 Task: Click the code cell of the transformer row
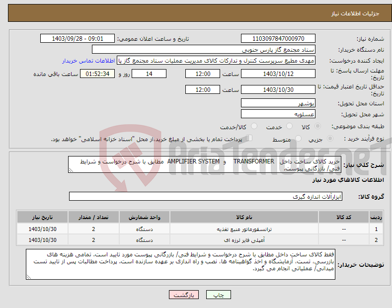pyautogui.click(x=344, y=229)
